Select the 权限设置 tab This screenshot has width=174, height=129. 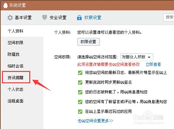tap(89, 18)
